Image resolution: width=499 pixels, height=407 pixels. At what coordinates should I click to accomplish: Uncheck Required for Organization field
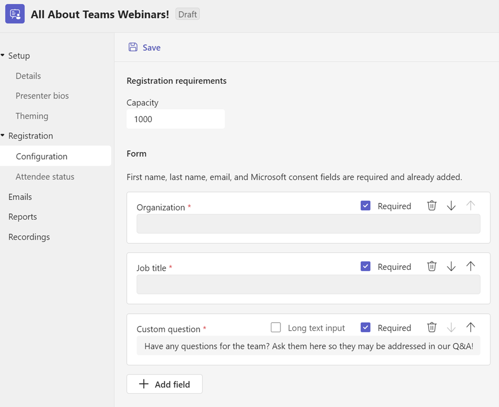pyautogui.click(x=366, y=206)
